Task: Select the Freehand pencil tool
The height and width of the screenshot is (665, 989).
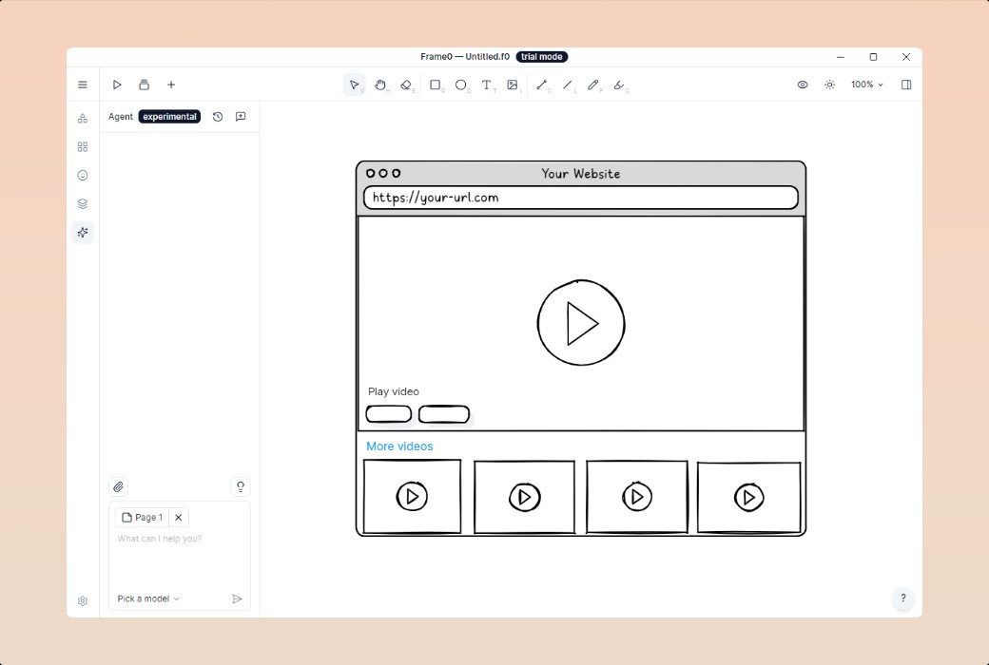Action: tap(593, 85)
